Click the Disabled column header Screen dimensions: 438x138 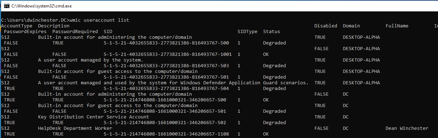click(325, 26)
